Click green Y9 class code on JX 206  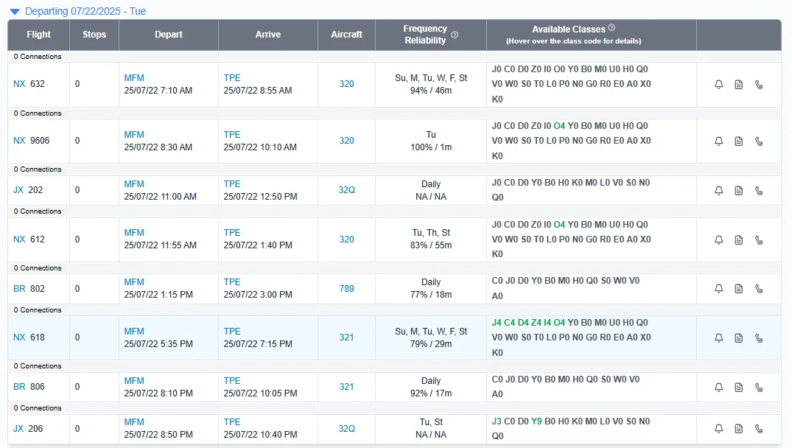point(536,421)
